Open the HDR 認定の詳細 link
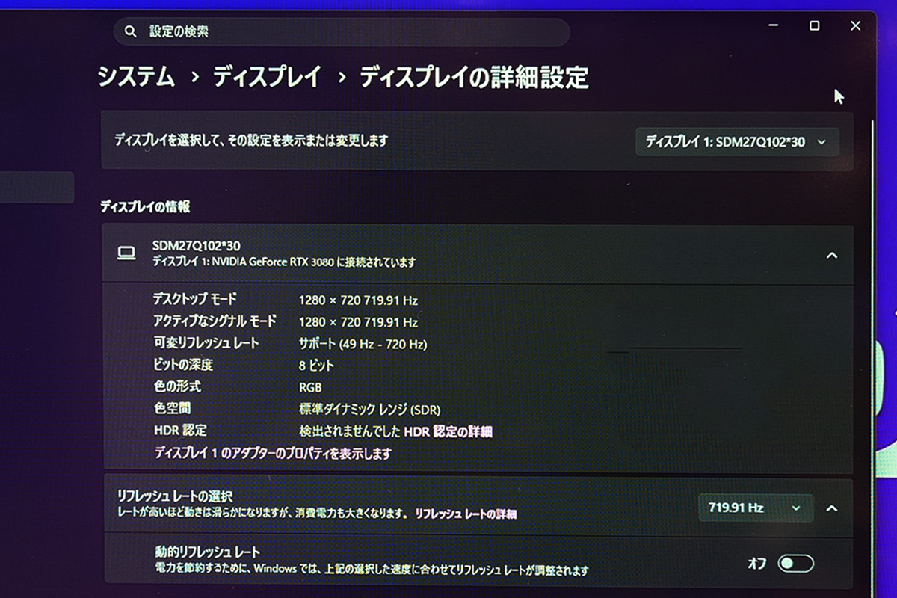Viewport: 897px width, 598px height. (x=448, y=431)
